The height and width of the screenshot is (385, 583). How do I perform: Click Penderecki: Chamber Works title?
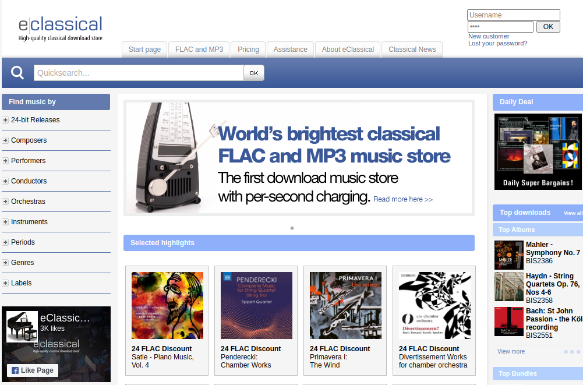coord(246,361)
